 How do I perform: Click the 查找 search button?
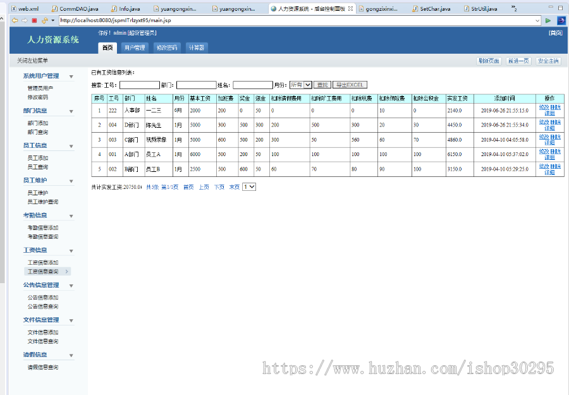pos(322,85)
